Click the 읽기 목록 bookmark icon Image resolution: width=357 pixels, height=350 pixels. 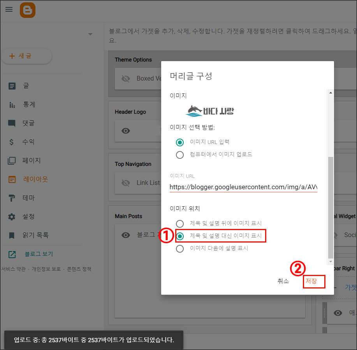12,236
